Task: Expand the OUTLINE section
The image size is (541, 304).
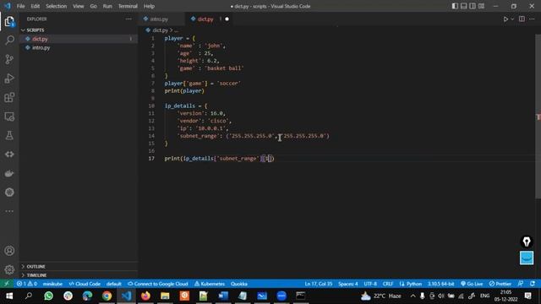Action: [x=79, y=267]
